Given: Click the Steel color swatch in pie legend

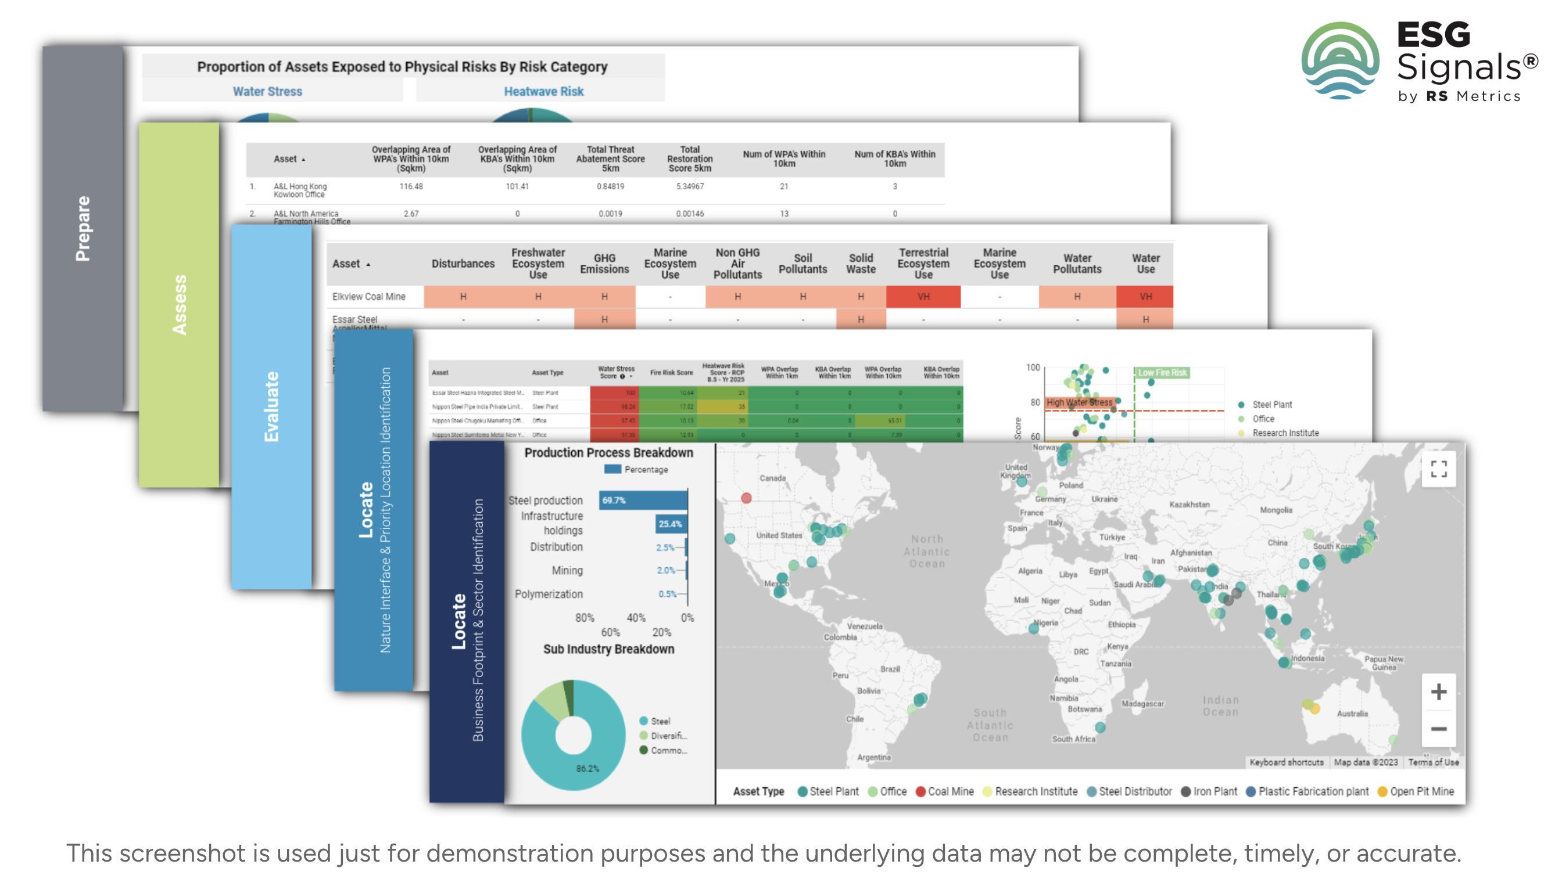Looking at the screenshot, I should 643,721.
